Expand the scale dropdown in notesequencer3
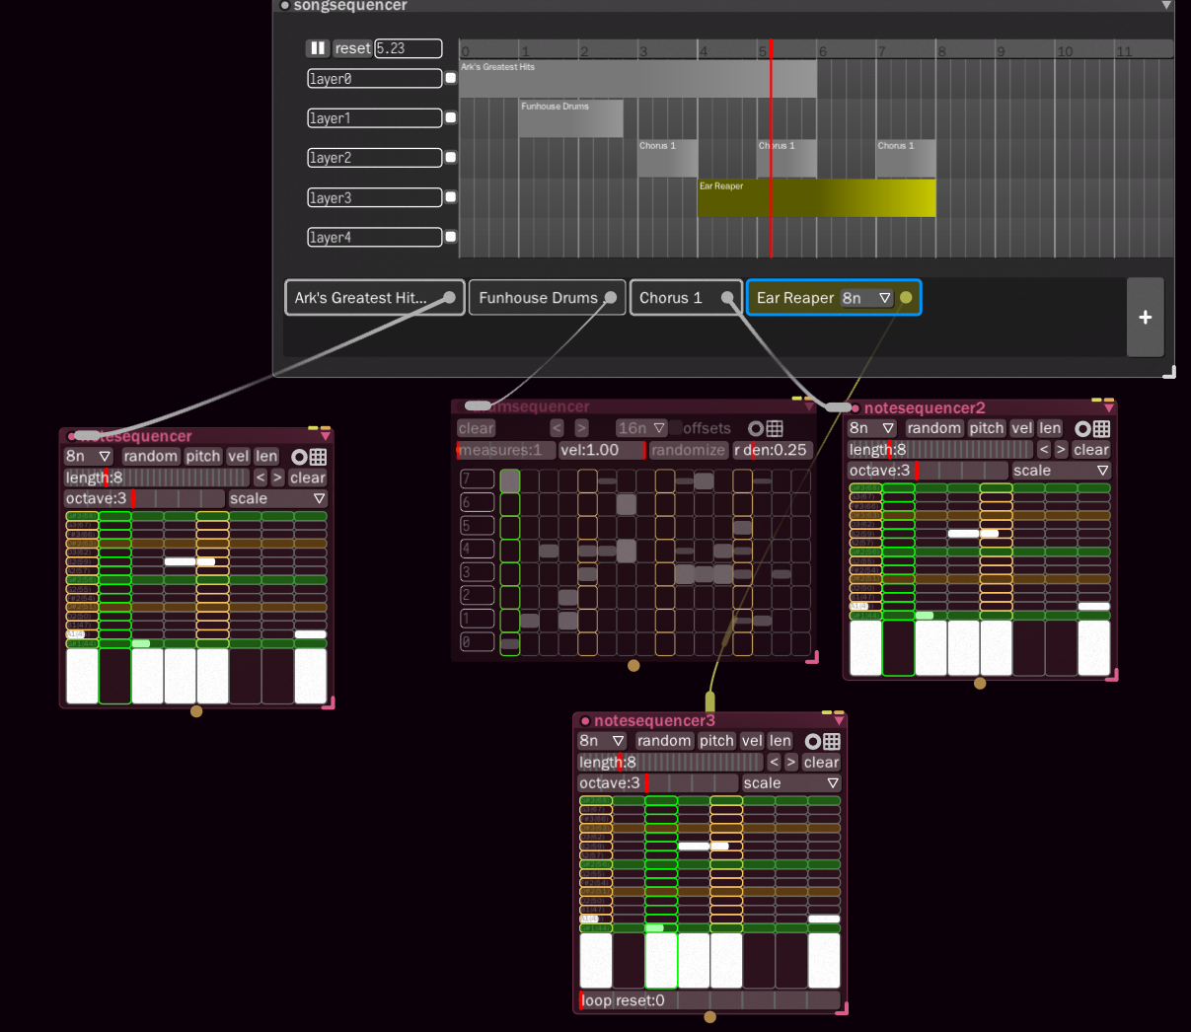This screenshot has width=1191, height=1032. pyautogui.click(x=790, y=783)
